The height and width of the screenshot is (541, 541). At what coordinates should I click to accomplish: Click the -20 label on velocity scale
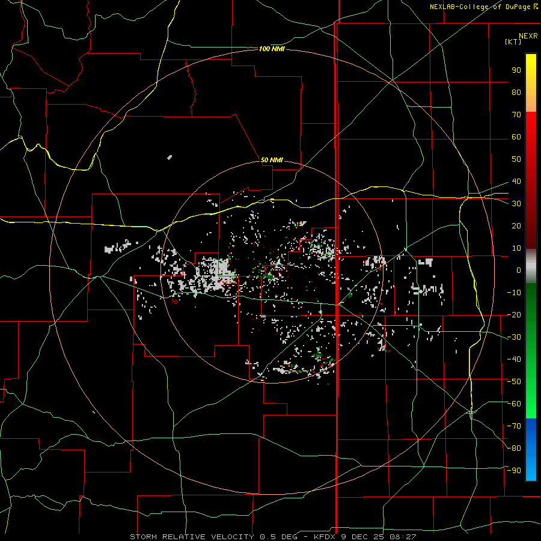[x=514, y=315]
